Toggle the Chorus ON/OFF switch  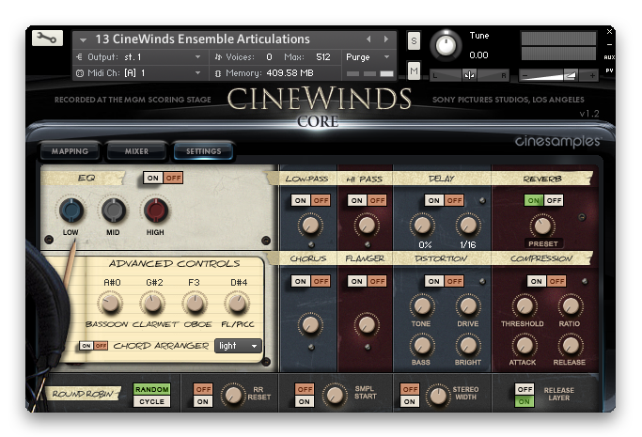click(x=311, y=281)
